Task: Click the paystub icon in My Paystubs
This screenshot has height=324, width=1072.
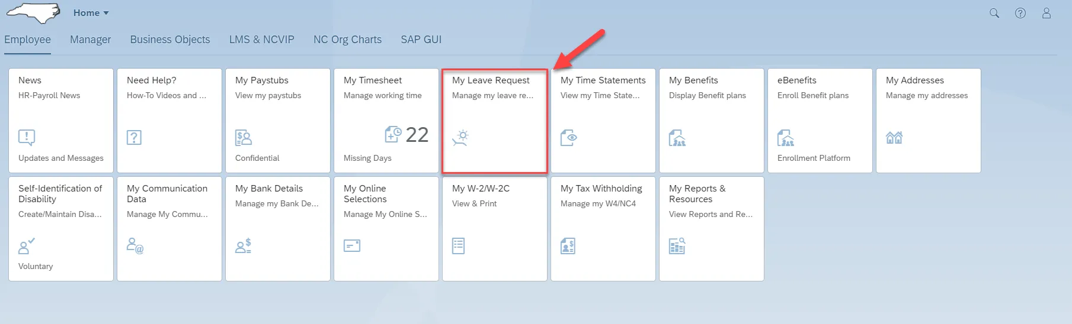Action: coord(244,138)
